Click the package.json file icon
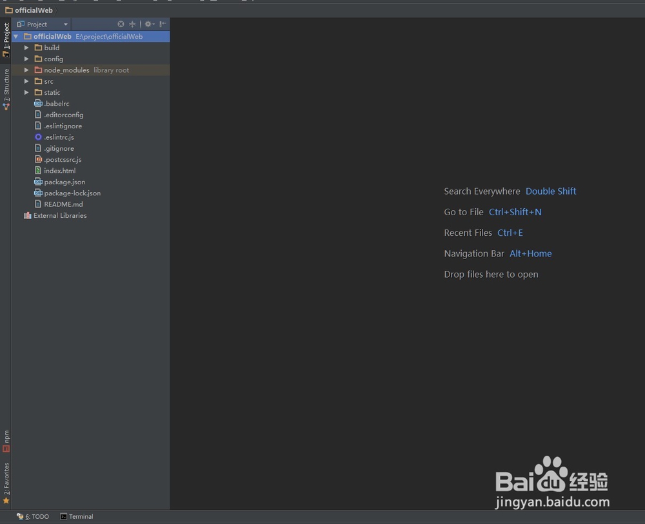Image resolution: width=645 pixels, height=524 pixels. point(38,182)
